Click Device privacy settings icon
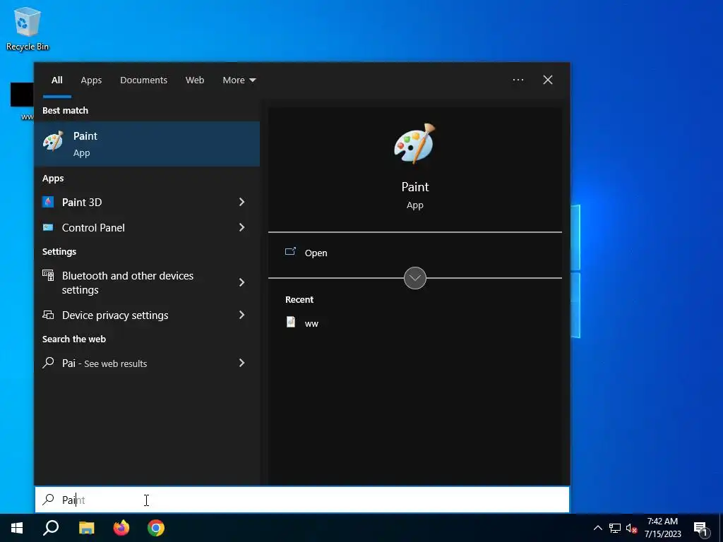 [x=48, y=315]
